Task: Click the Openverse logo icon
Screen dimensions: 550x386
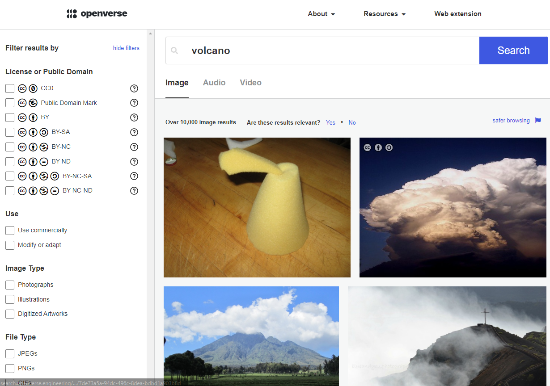Action: pos(71,14)
